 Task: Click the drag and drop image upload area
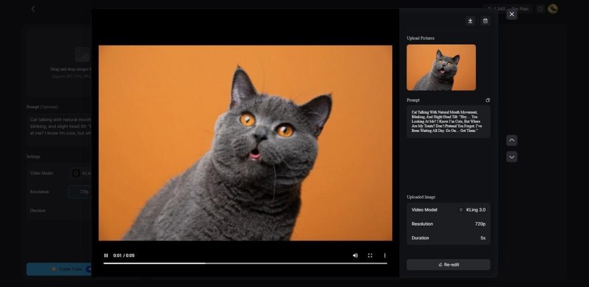(x=59, y=63)
